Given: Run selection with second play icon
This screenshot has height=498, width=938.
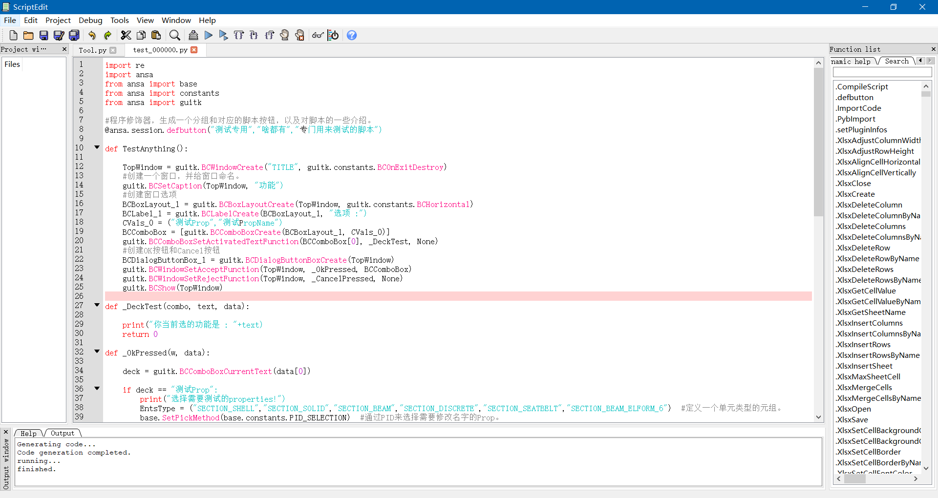Looking at the screenshot, I should 224,35.
